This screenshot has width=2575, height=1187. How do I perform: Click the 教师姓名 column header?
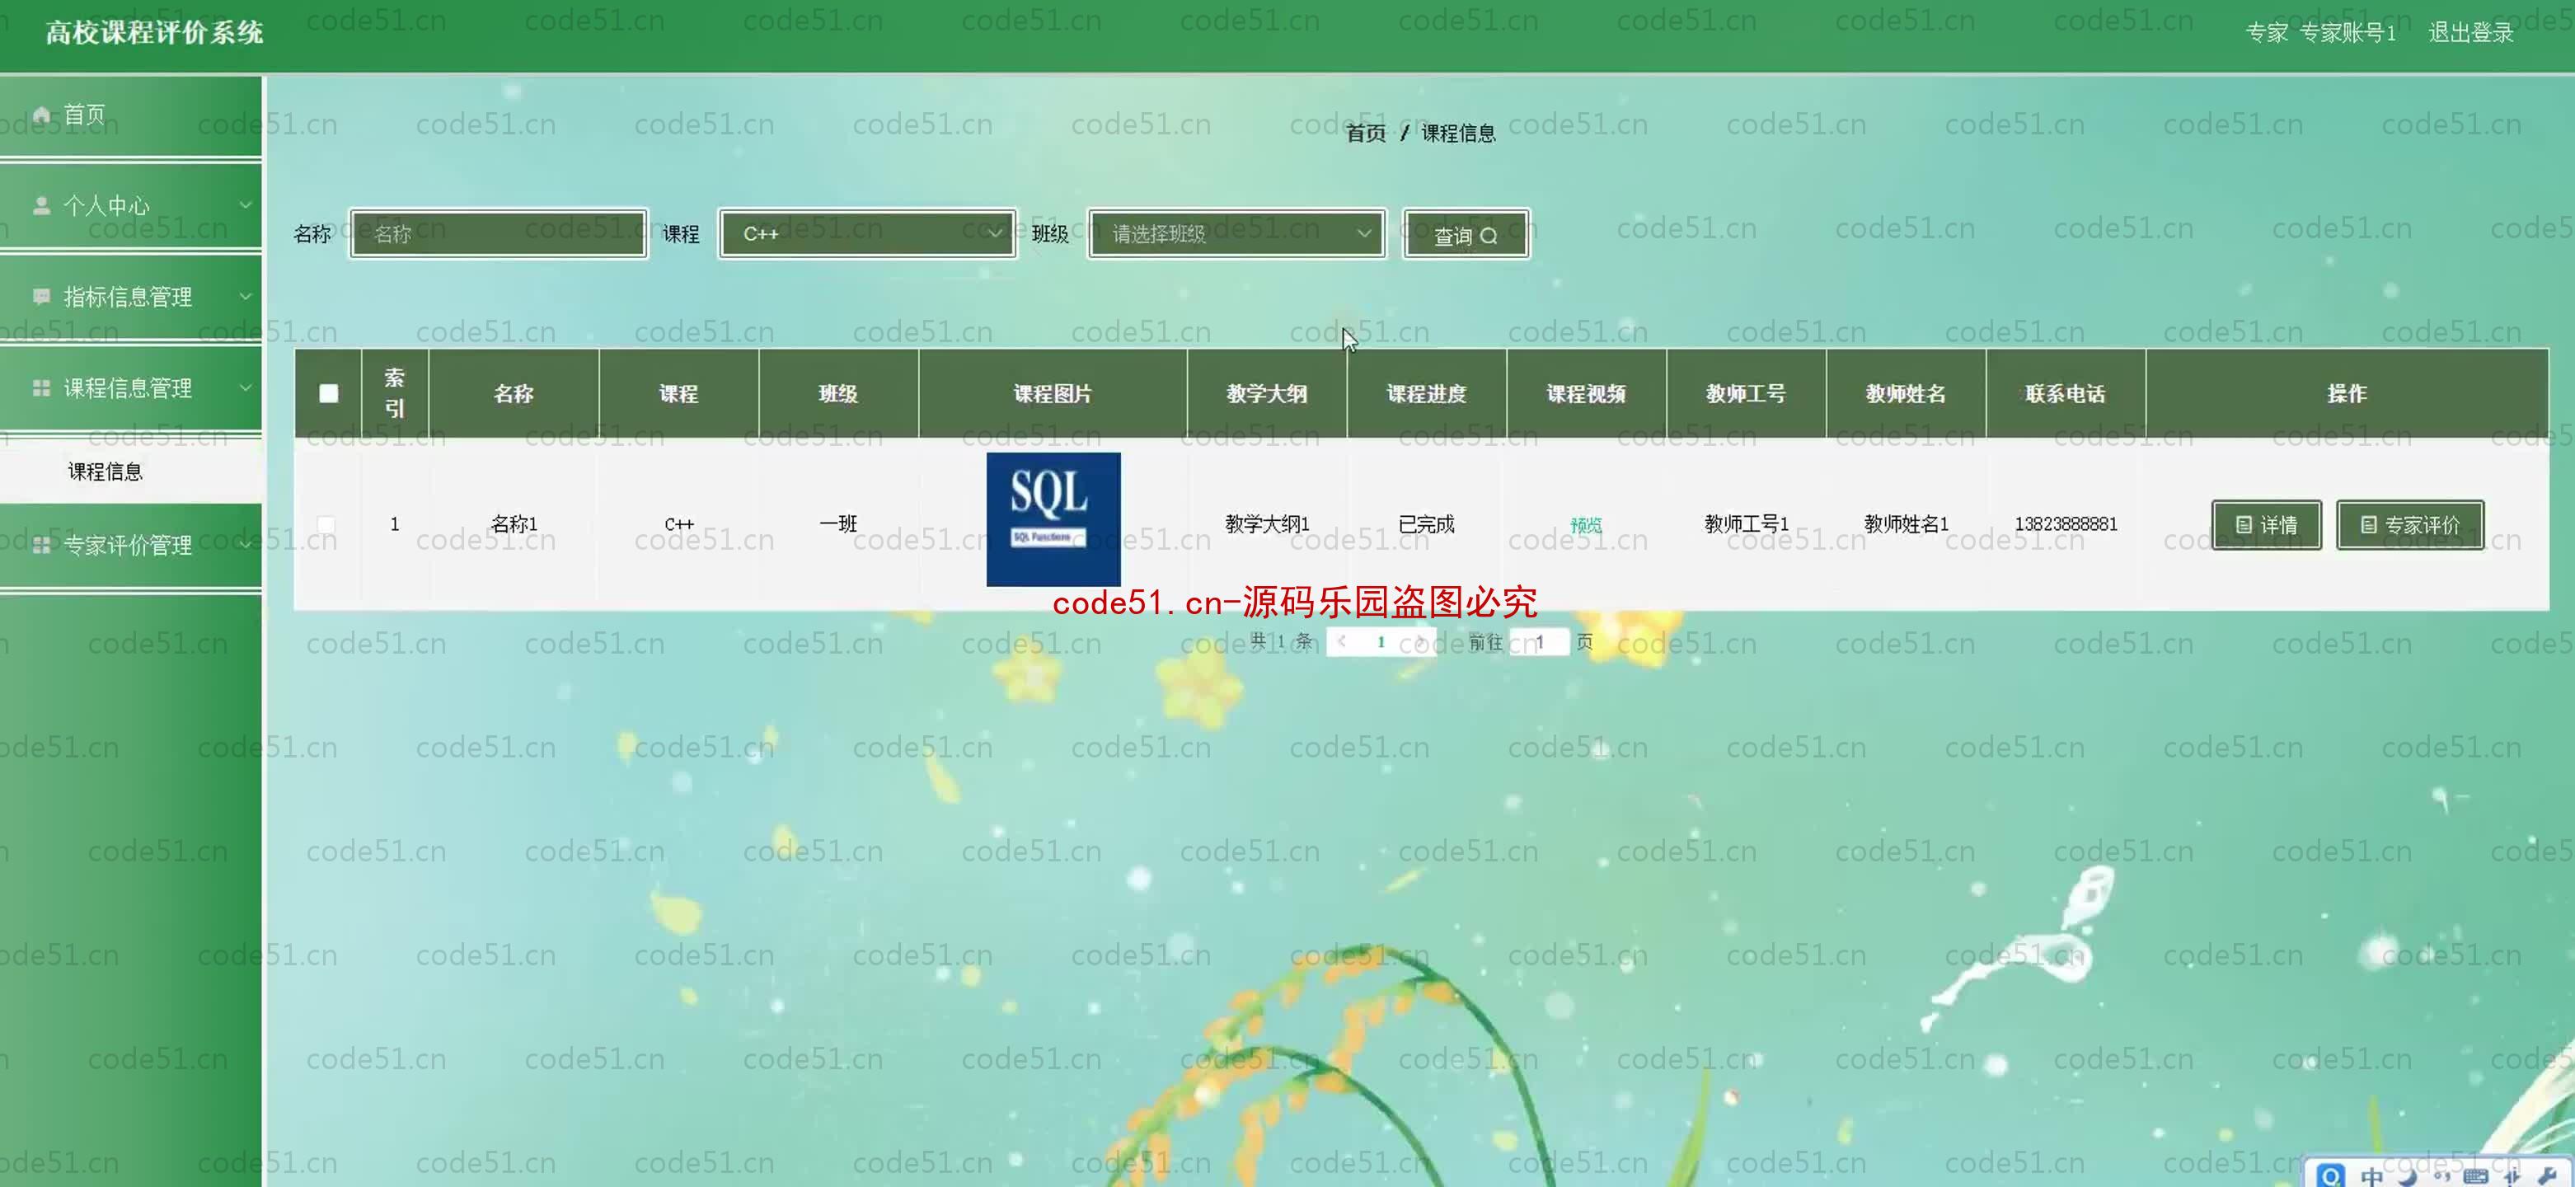point(1907,394)
